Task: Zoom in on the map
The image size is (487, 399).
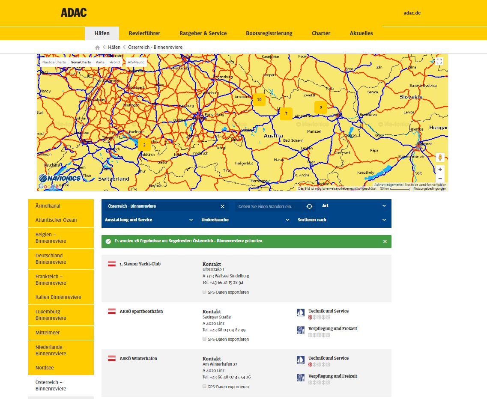Action: pyautogui.click(x=440, y=169)
